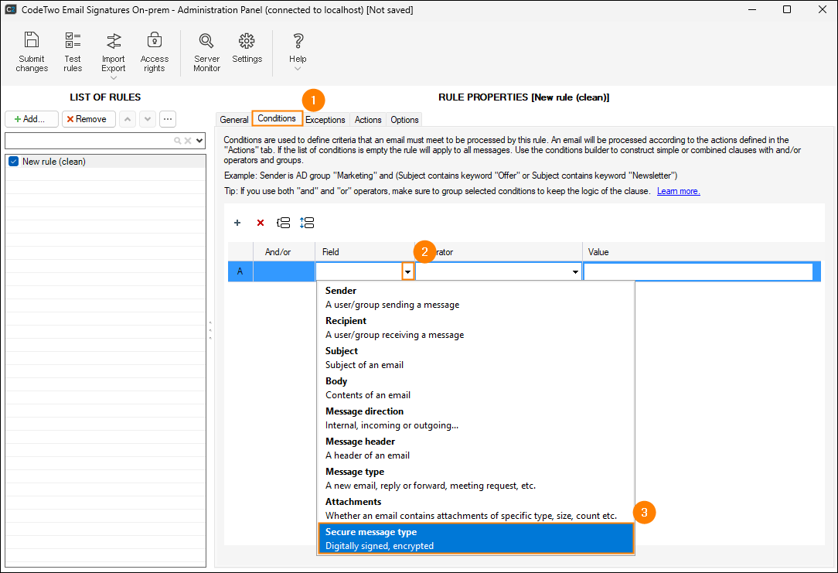Expand the Field column dropdown arrow

[x=407, y=272]
